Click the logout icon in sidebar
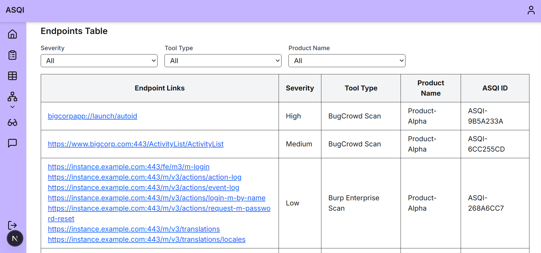Viewport: 541px width, 253px height. [12, 225]
